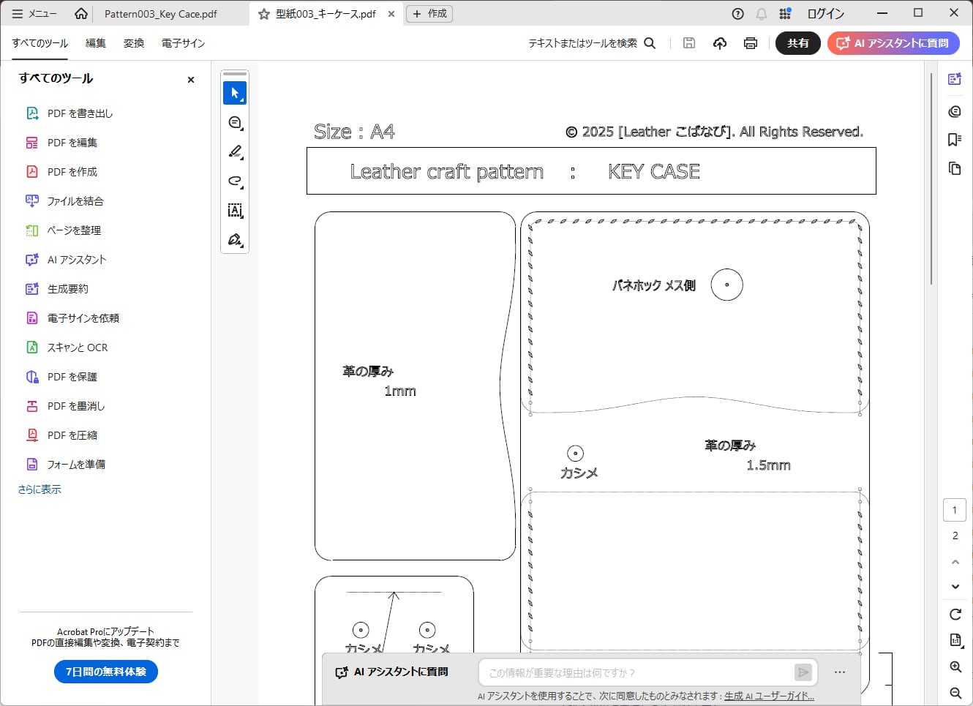Viewport: 973px width, 706px height.
Task: Open the Help question mark icon
Action: tap(738, 14)
